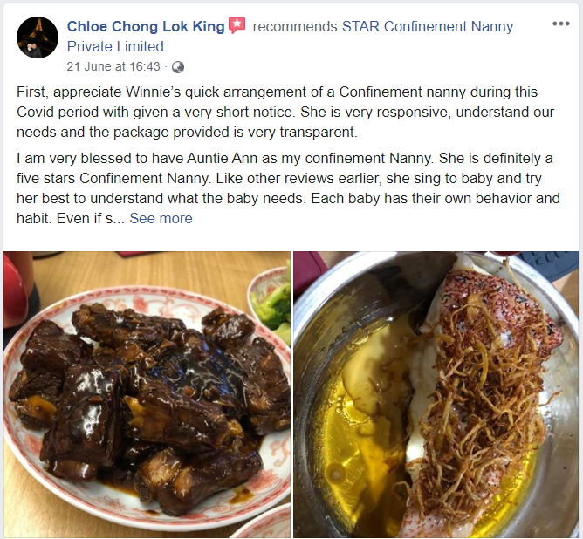Click the word 'recommends' in the header

pos(295,26)
